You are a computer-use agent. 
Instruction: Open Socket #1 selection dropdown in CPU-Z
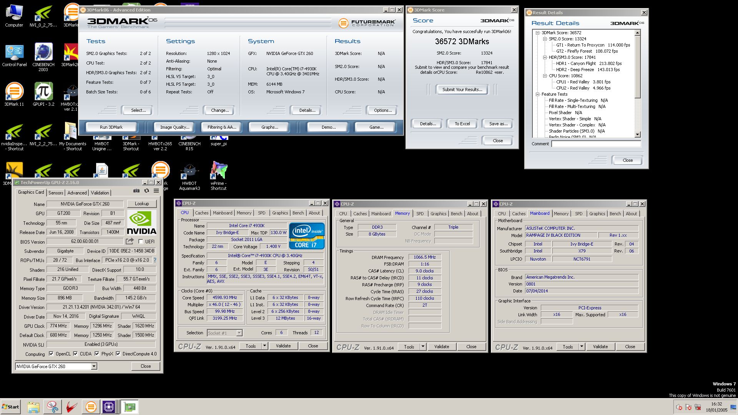click(239, 333)
